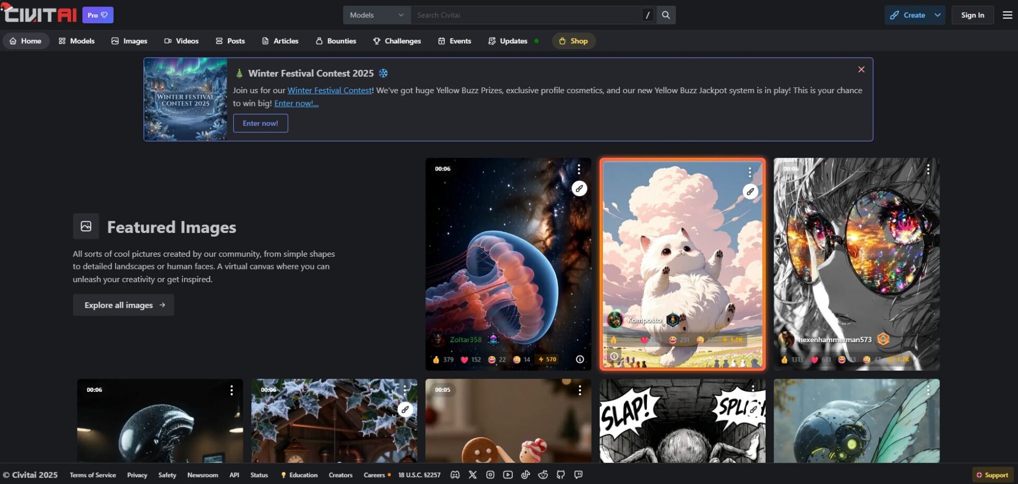The image size is (1018, 484).
Task: Click the Reddit icon in footer
Action: pos(543,475)
